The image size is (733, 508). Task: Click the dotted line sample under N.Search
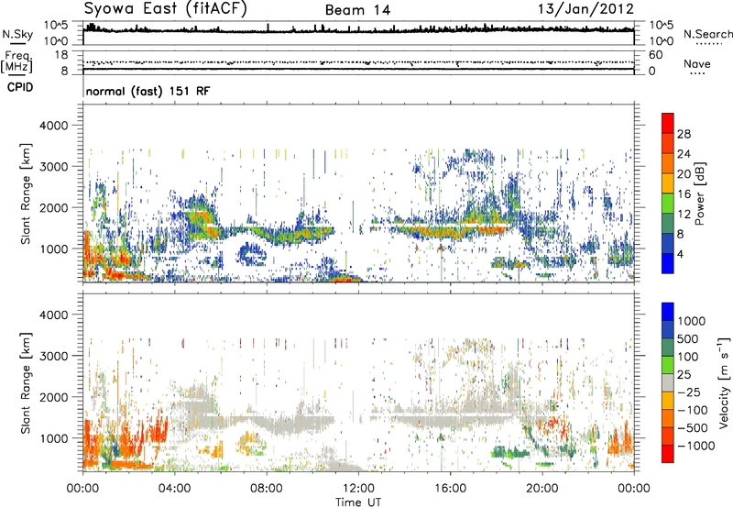pos(708,43)
